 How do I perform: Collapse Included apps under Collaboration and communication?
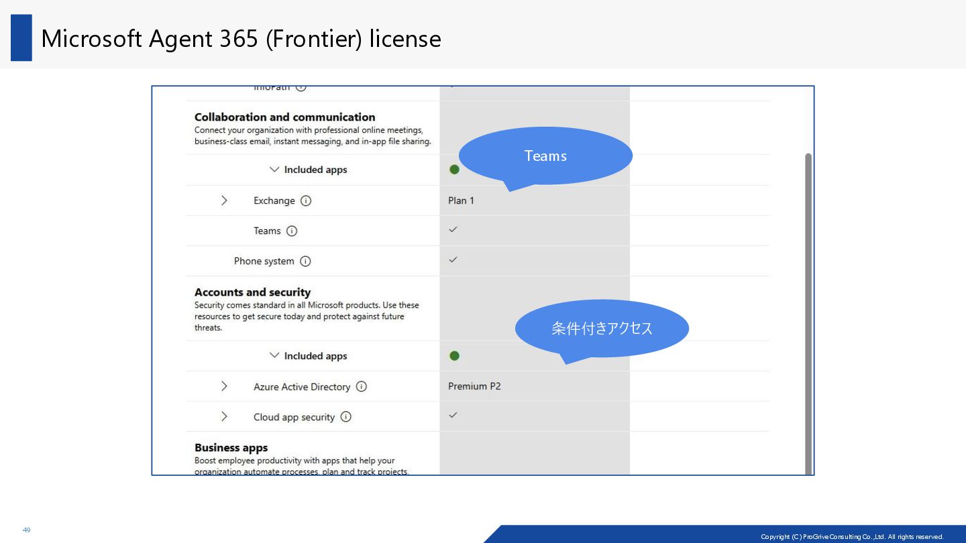pos(274,170)
